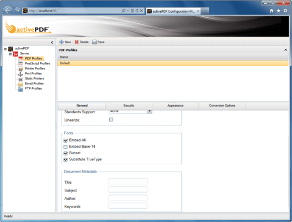Click the PDF Profiles document icon
Image resolution: width=292 pixels, height=222 pixels.
click(x=21, y=59)
